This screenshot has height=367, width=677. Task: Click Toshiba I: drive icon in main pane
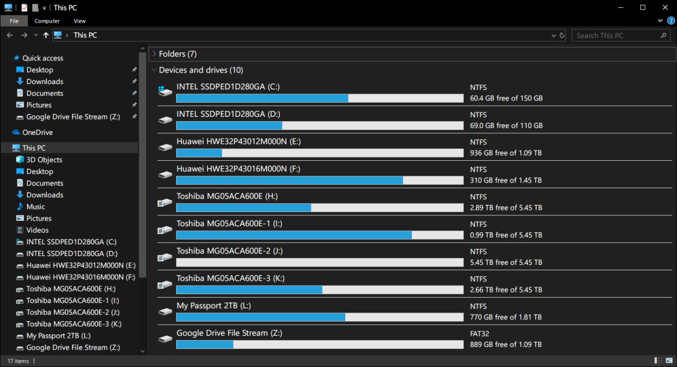tap(166, 230)
